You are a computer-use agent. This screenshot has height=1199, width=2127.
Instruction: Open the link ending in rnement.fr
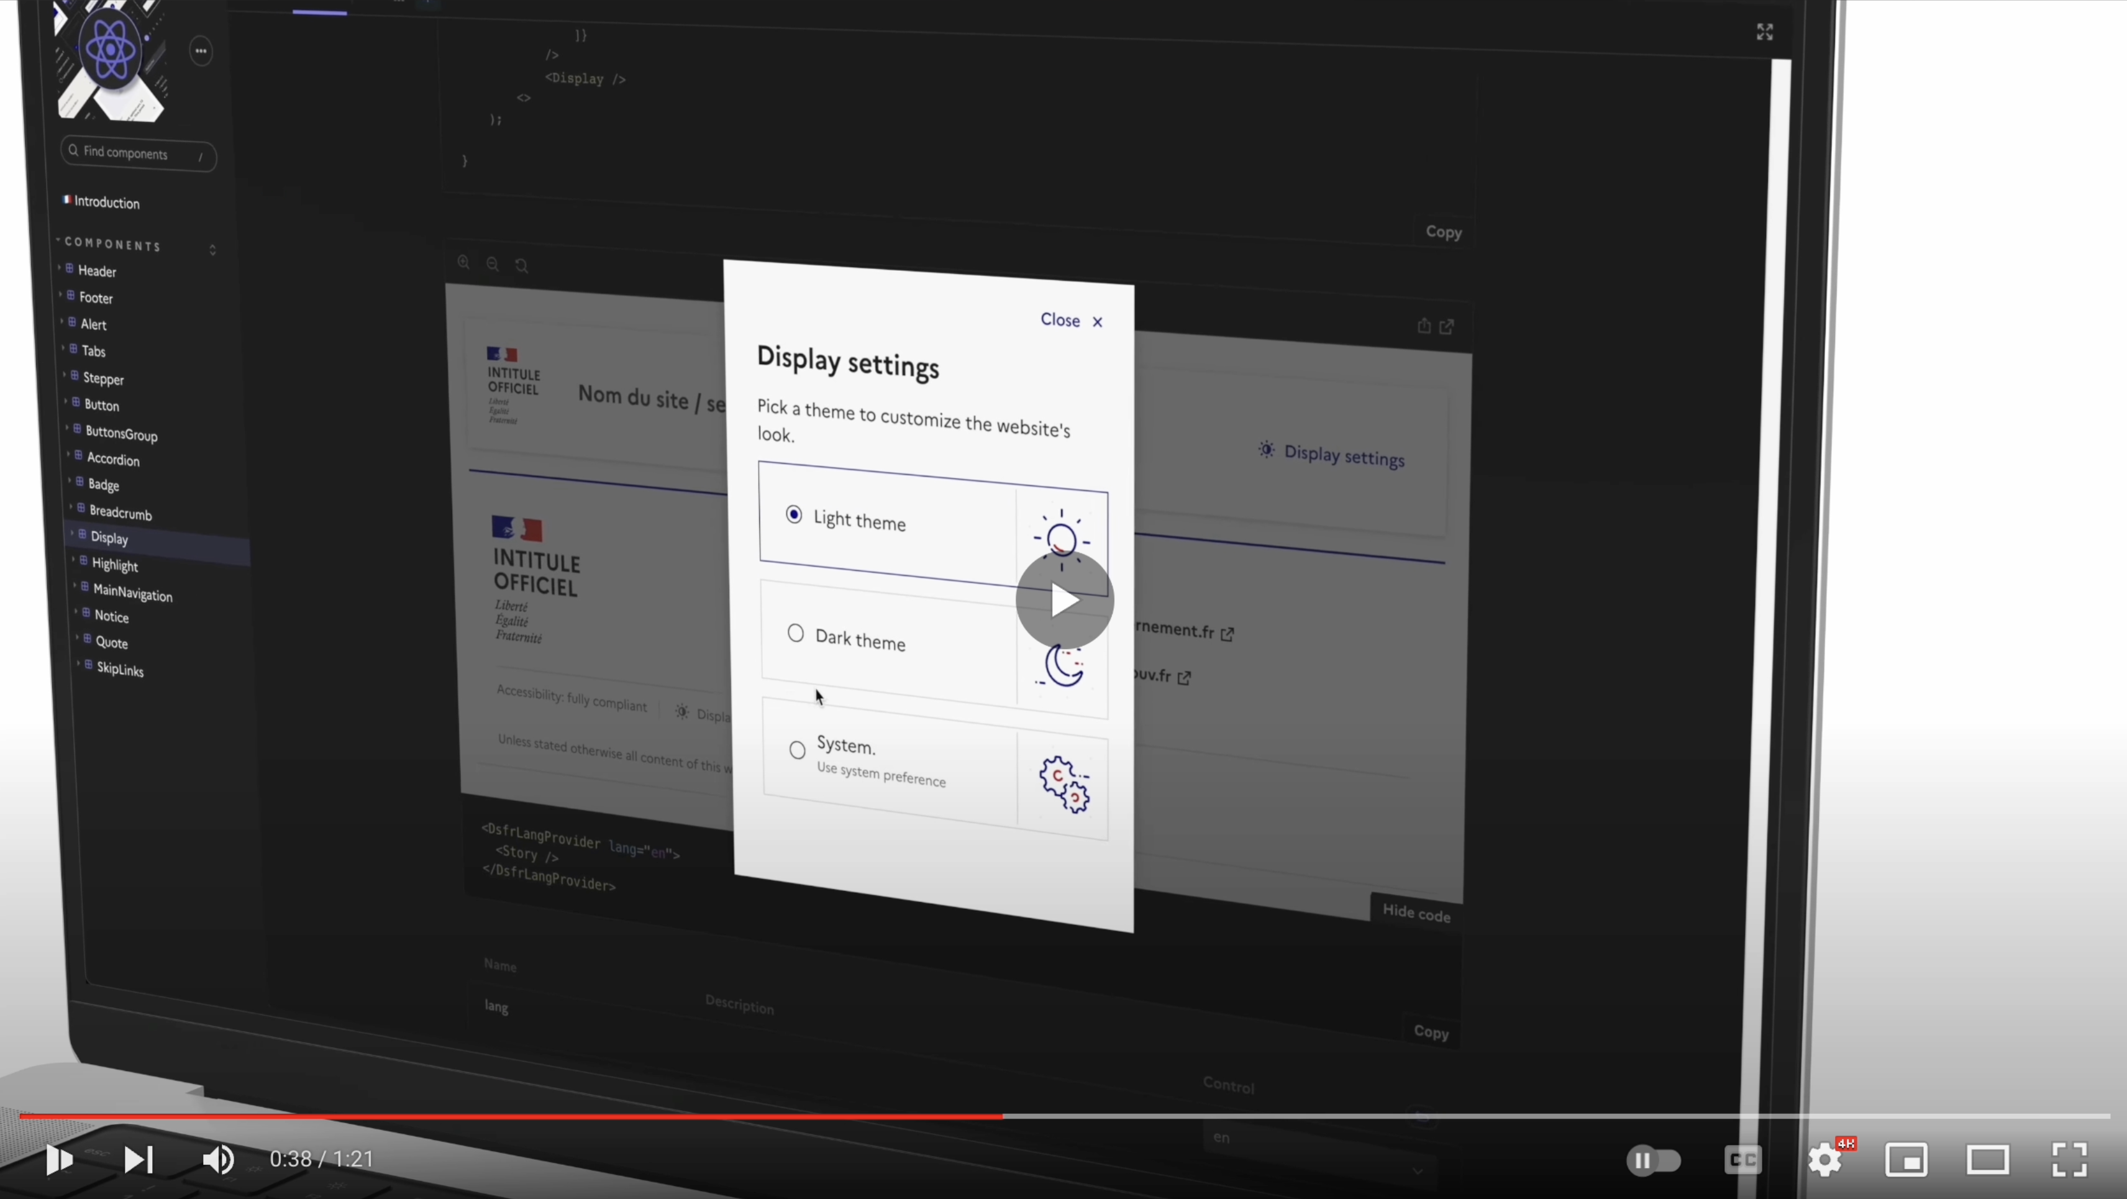[1184, 631]
